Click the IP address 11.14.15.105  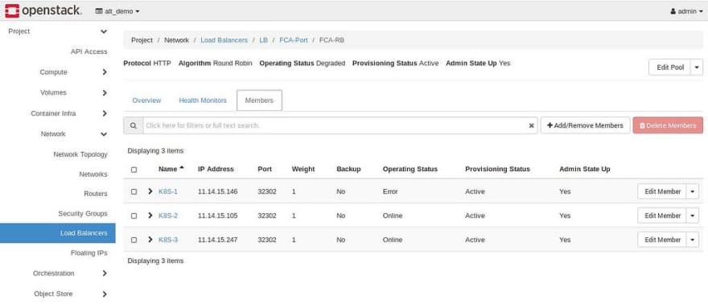(x=218, y=216)
